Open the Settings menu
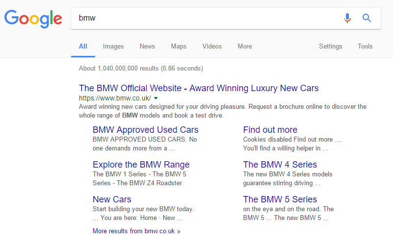 tap(330, 47)
